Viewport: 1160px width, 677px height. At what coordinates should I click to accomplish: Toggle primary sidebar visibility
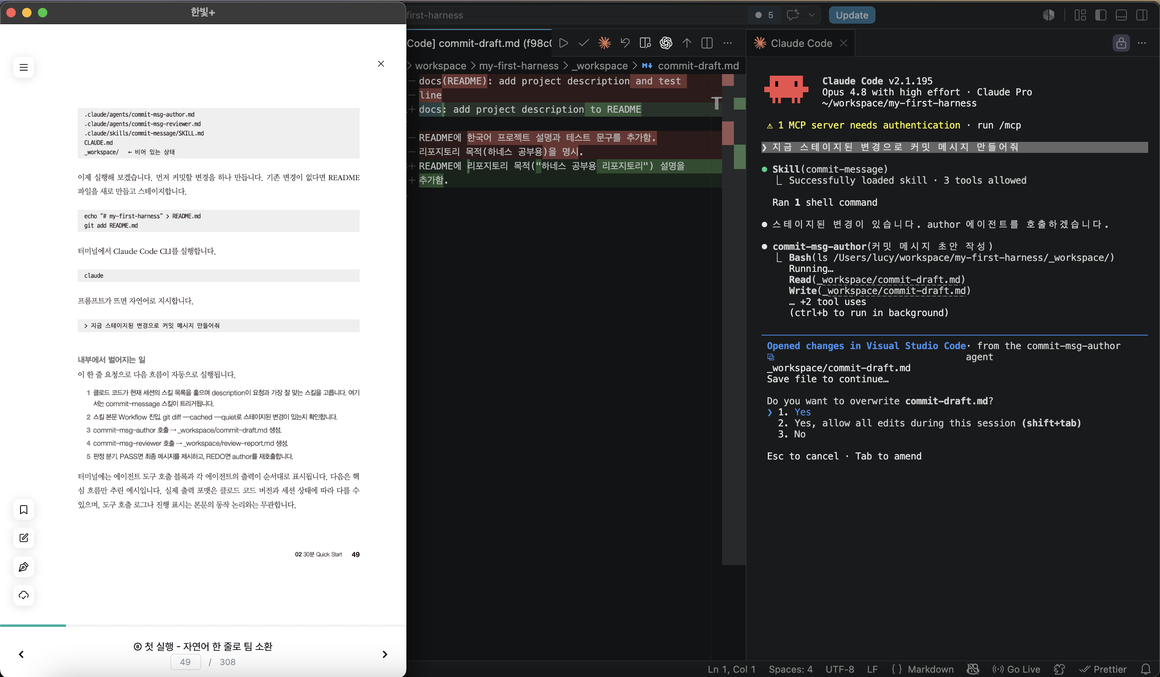1101,15
